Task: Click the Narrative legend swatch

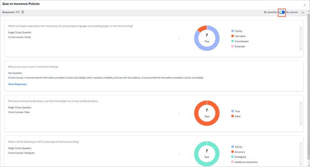Action: tap(232, 36)
